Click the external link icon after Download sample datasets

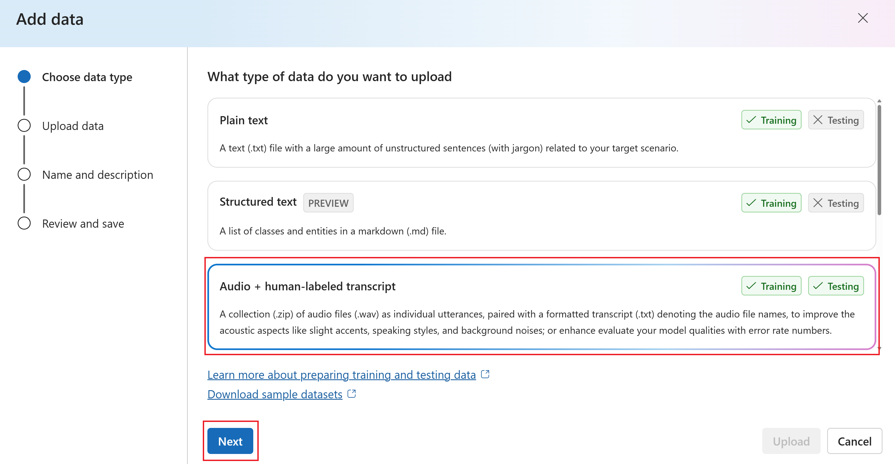pyautogui.click(x=352, y=394)
